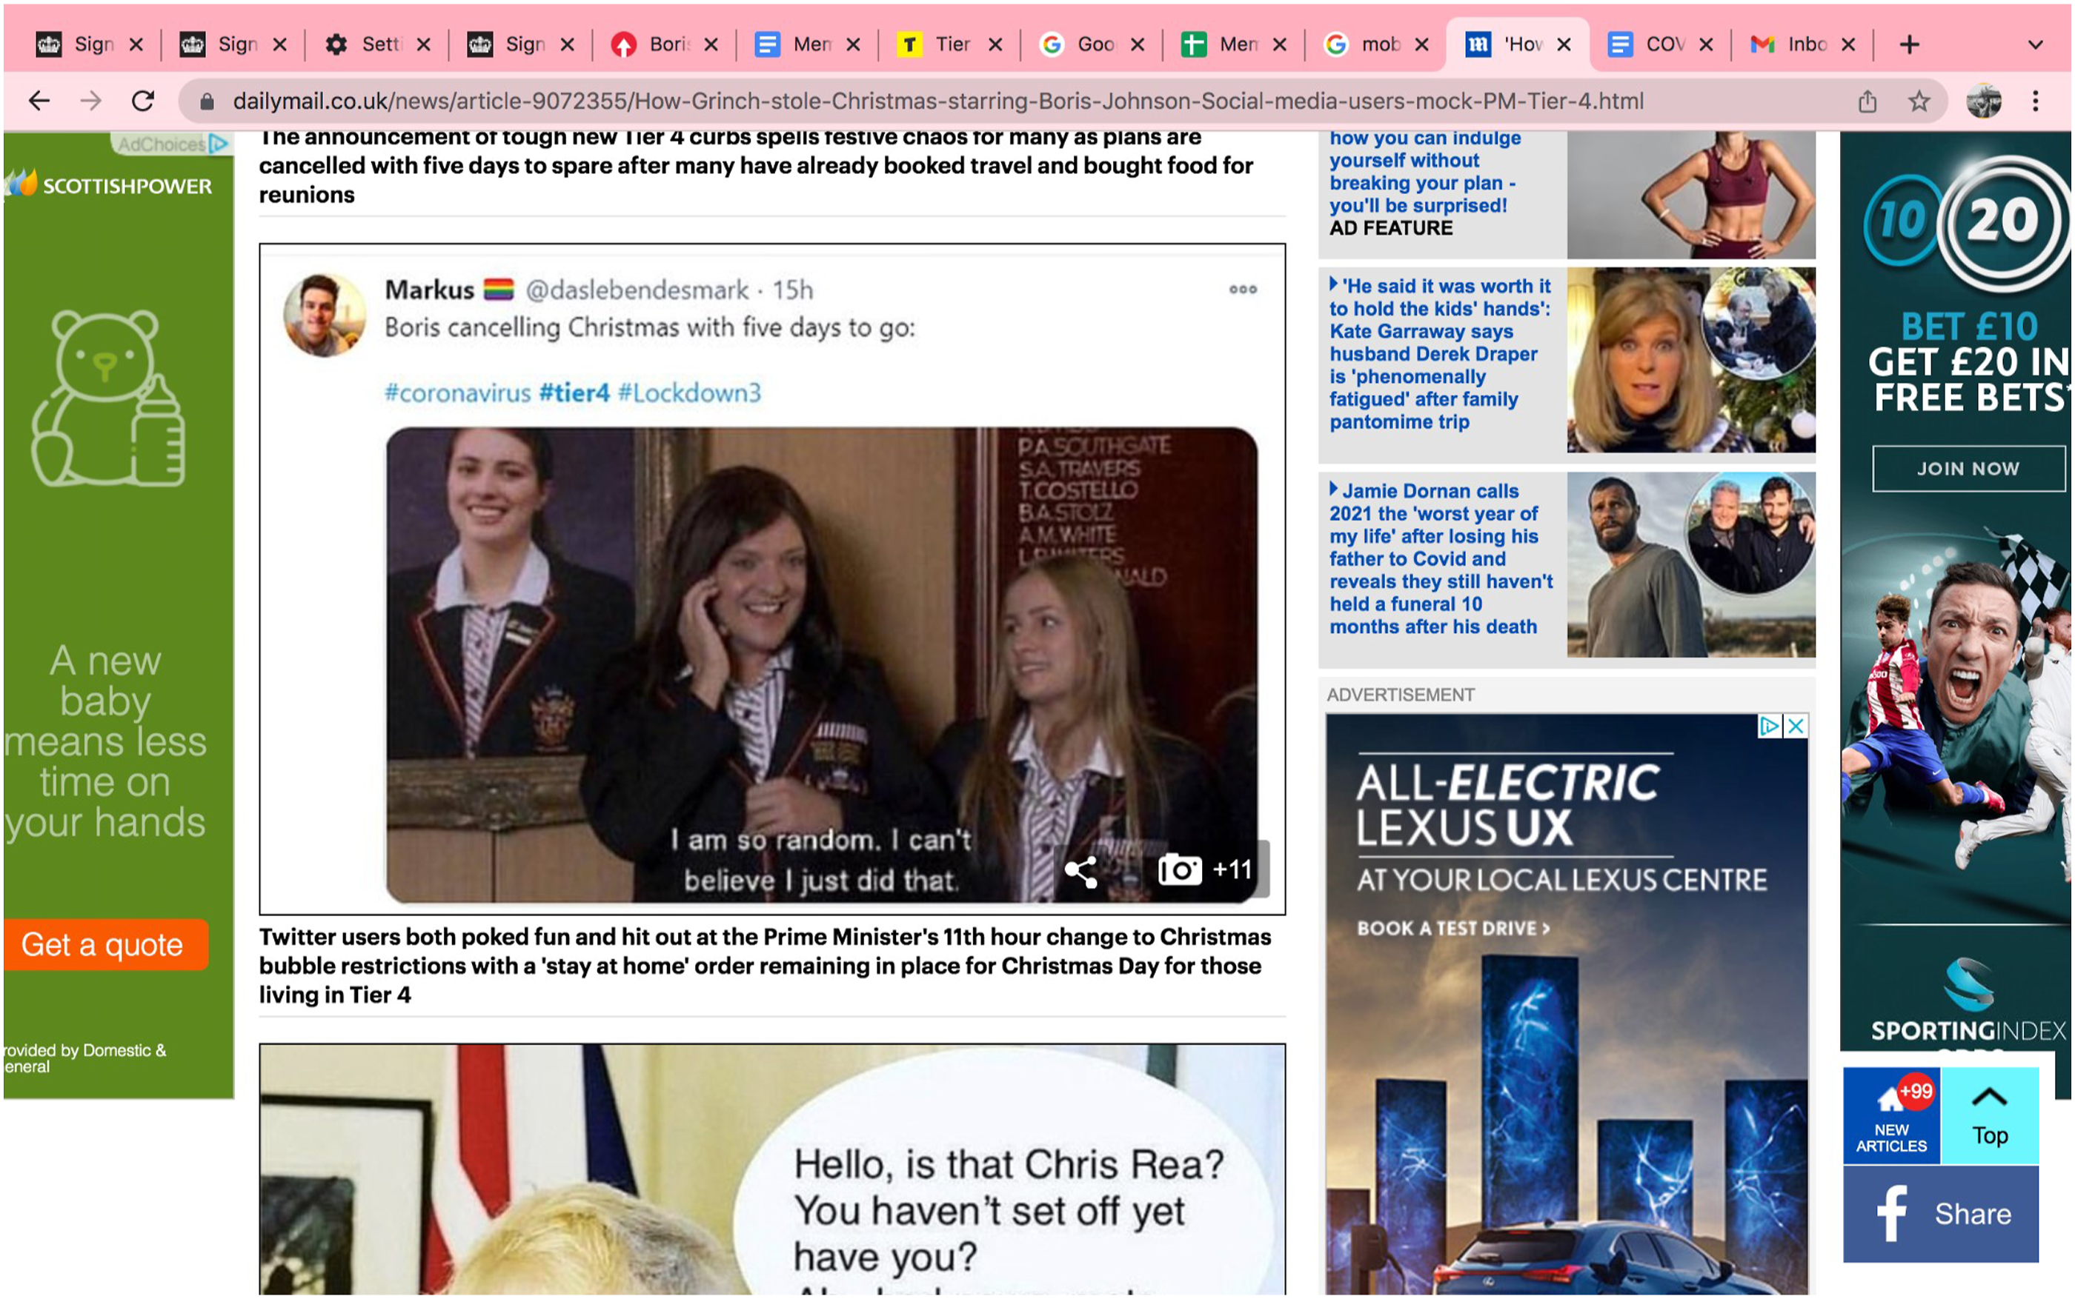Click the #tier4 hashtag in the tweet
Viewport: 2075px width, 1299px height.
tap(574, 393)
